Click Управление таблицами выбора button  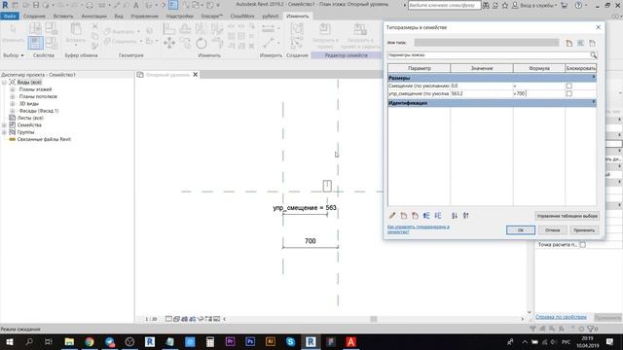pos(567,216)
